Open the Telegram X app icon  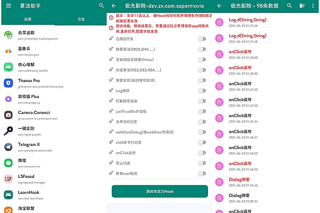click(9, 147)
